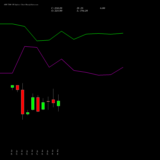Select the last green candle on 04 May
Screen dimensions: 160x160
point(59,103)
